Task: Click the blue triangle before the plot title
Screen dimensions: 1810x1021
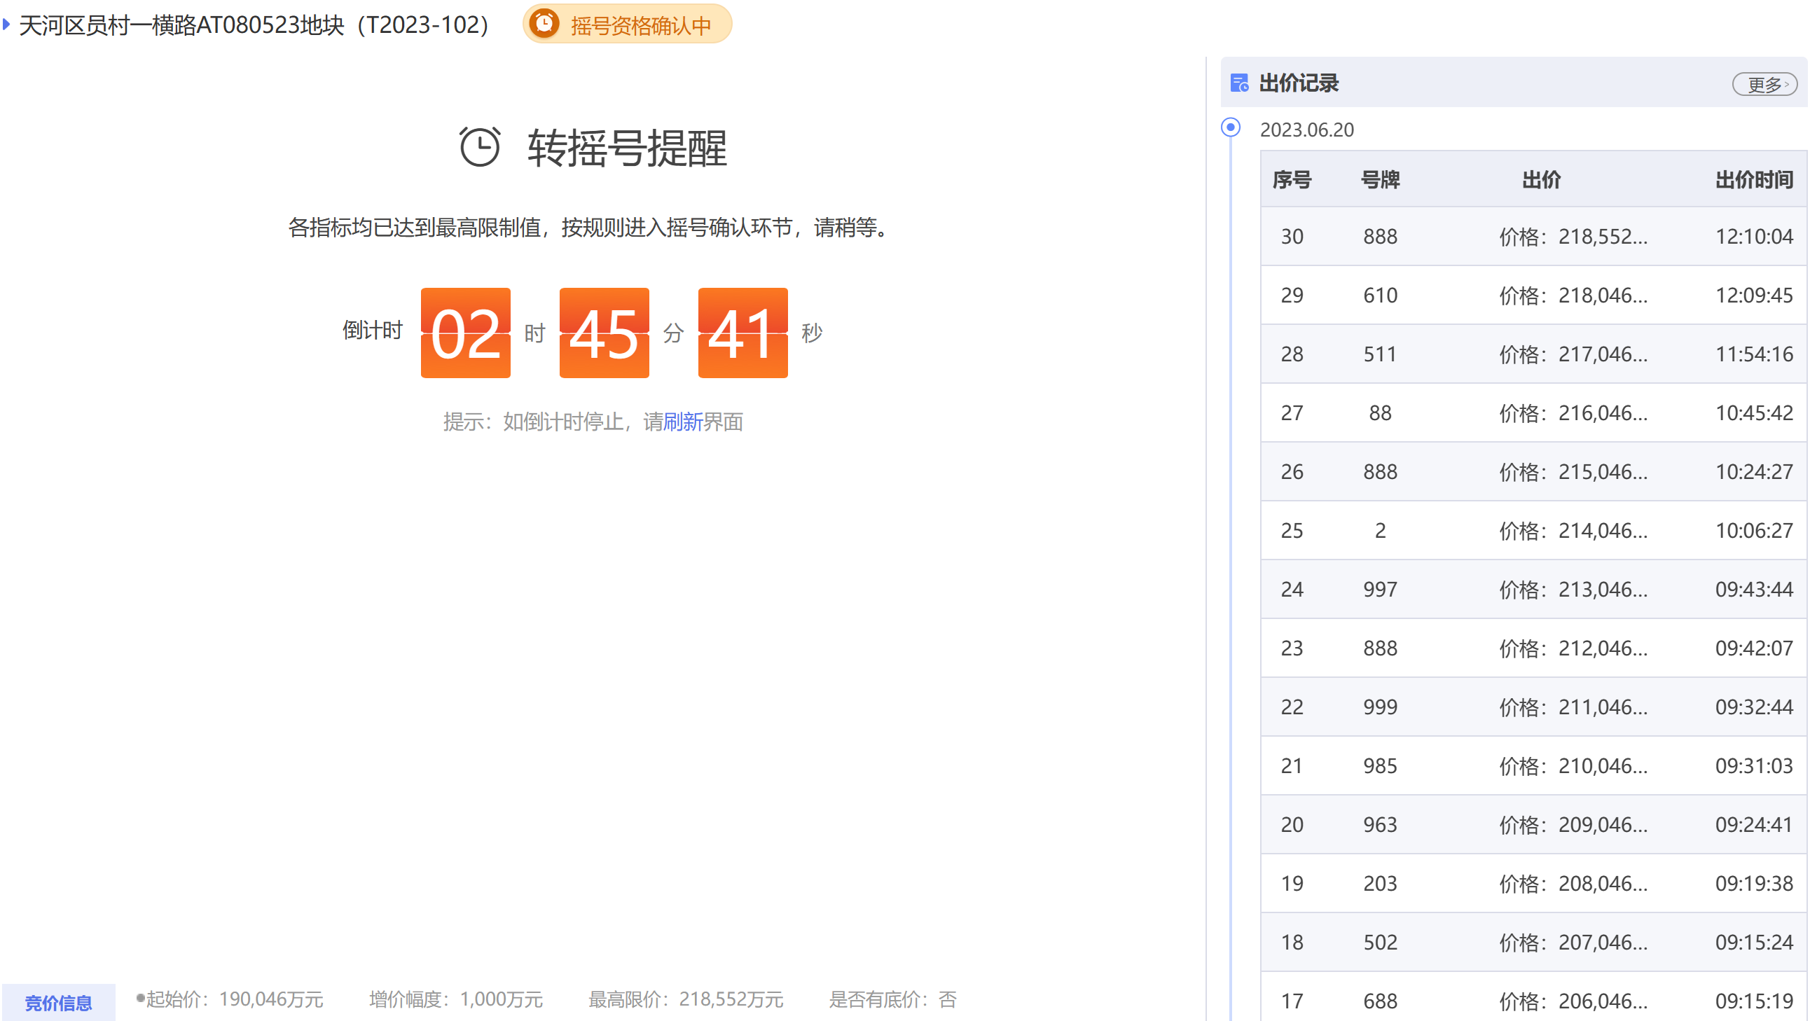Action: (6, 25)
